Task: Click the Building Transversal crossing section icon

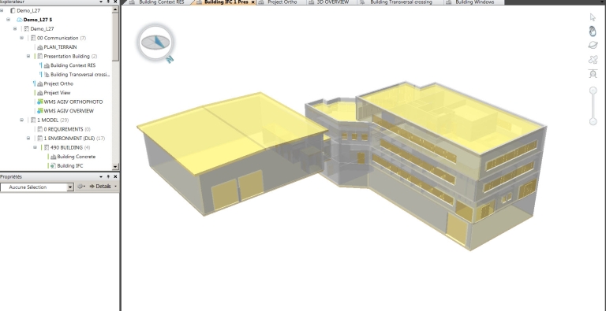Action: pyautogui.click(x=47, y=75)
